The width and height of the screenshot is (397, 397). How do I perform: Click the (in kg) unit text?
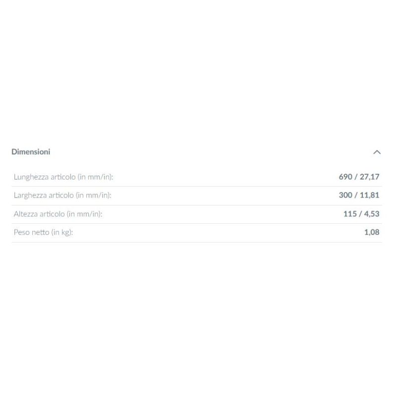coord(62,232)
